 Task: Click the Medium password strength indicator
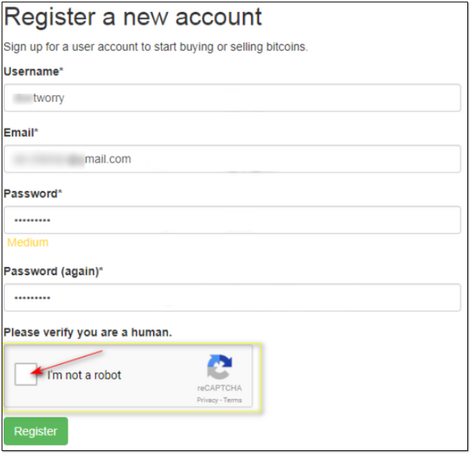28,242
